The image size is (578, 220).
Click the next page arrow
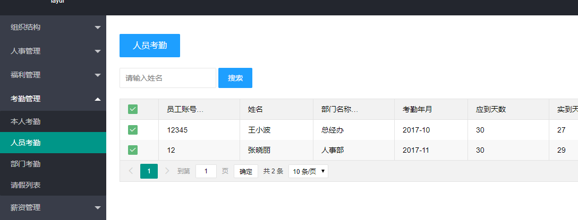tap(167, 171)
